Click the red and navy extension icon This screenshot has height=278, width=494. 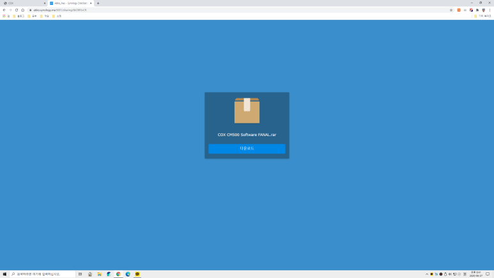[471, 10]
